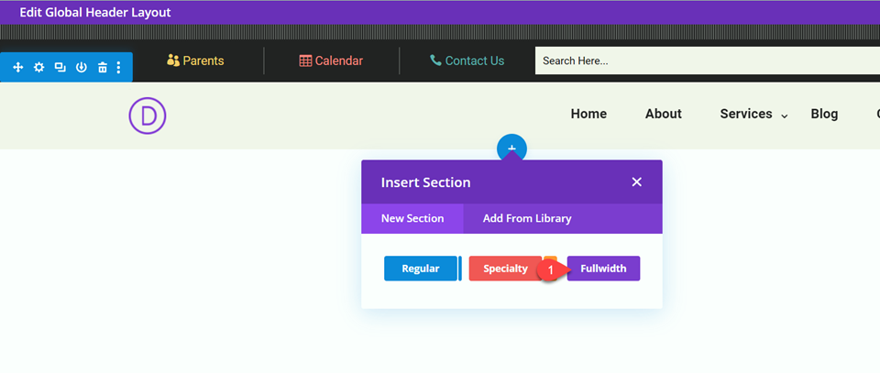Image resolution: width=880 pixels, height=374 pixels.
Task: Open the Parents link
Action: 195,60
